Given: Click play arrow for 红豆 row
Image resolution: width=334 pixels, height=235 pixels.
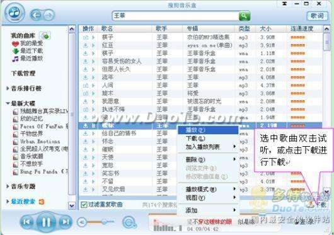Looking at the screenshot, I should pyautogui.click(x=93, y=45).
